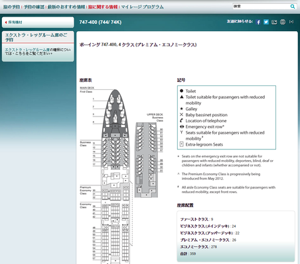Select the 'Extra-legroom Seats' legend entry
300x264 pixels.
[201, 144]
